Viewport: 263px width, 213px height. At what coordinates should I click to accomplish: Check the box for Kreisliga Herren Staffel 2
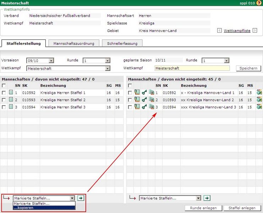(x=4, y=100)
